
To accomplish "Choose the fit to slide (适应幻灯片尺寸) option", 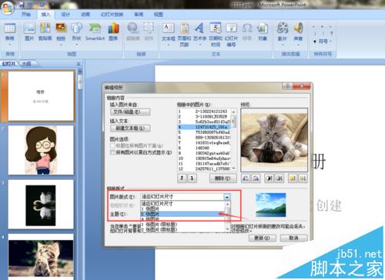I will click(182, 204).
